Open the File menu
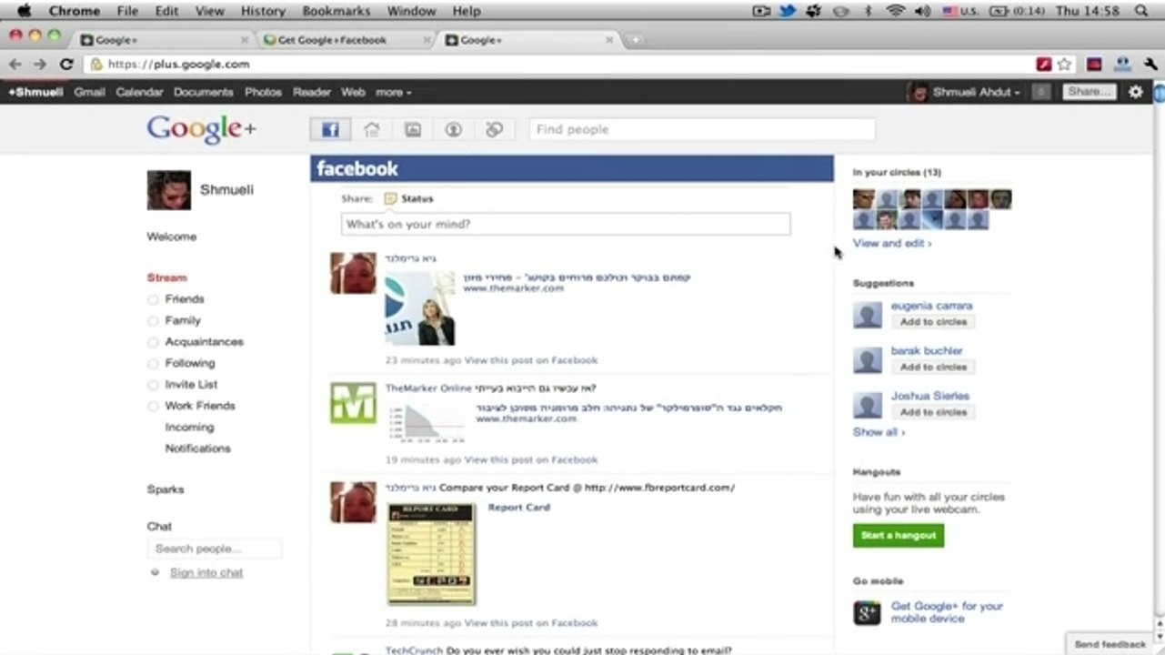The image size is (1165, 655). (x=127, y=11)
